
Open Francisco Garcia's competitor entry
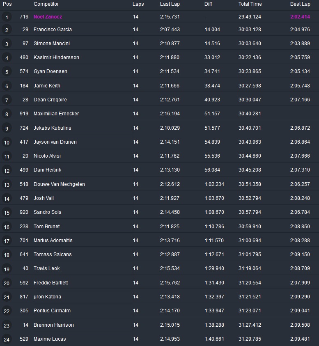(x=53, y=30)
